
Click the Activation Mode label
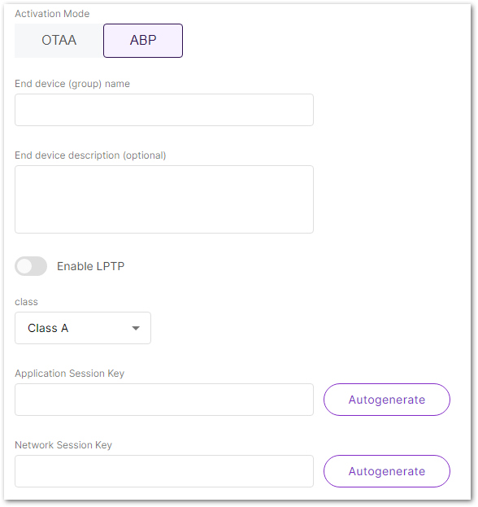[52, 14]
